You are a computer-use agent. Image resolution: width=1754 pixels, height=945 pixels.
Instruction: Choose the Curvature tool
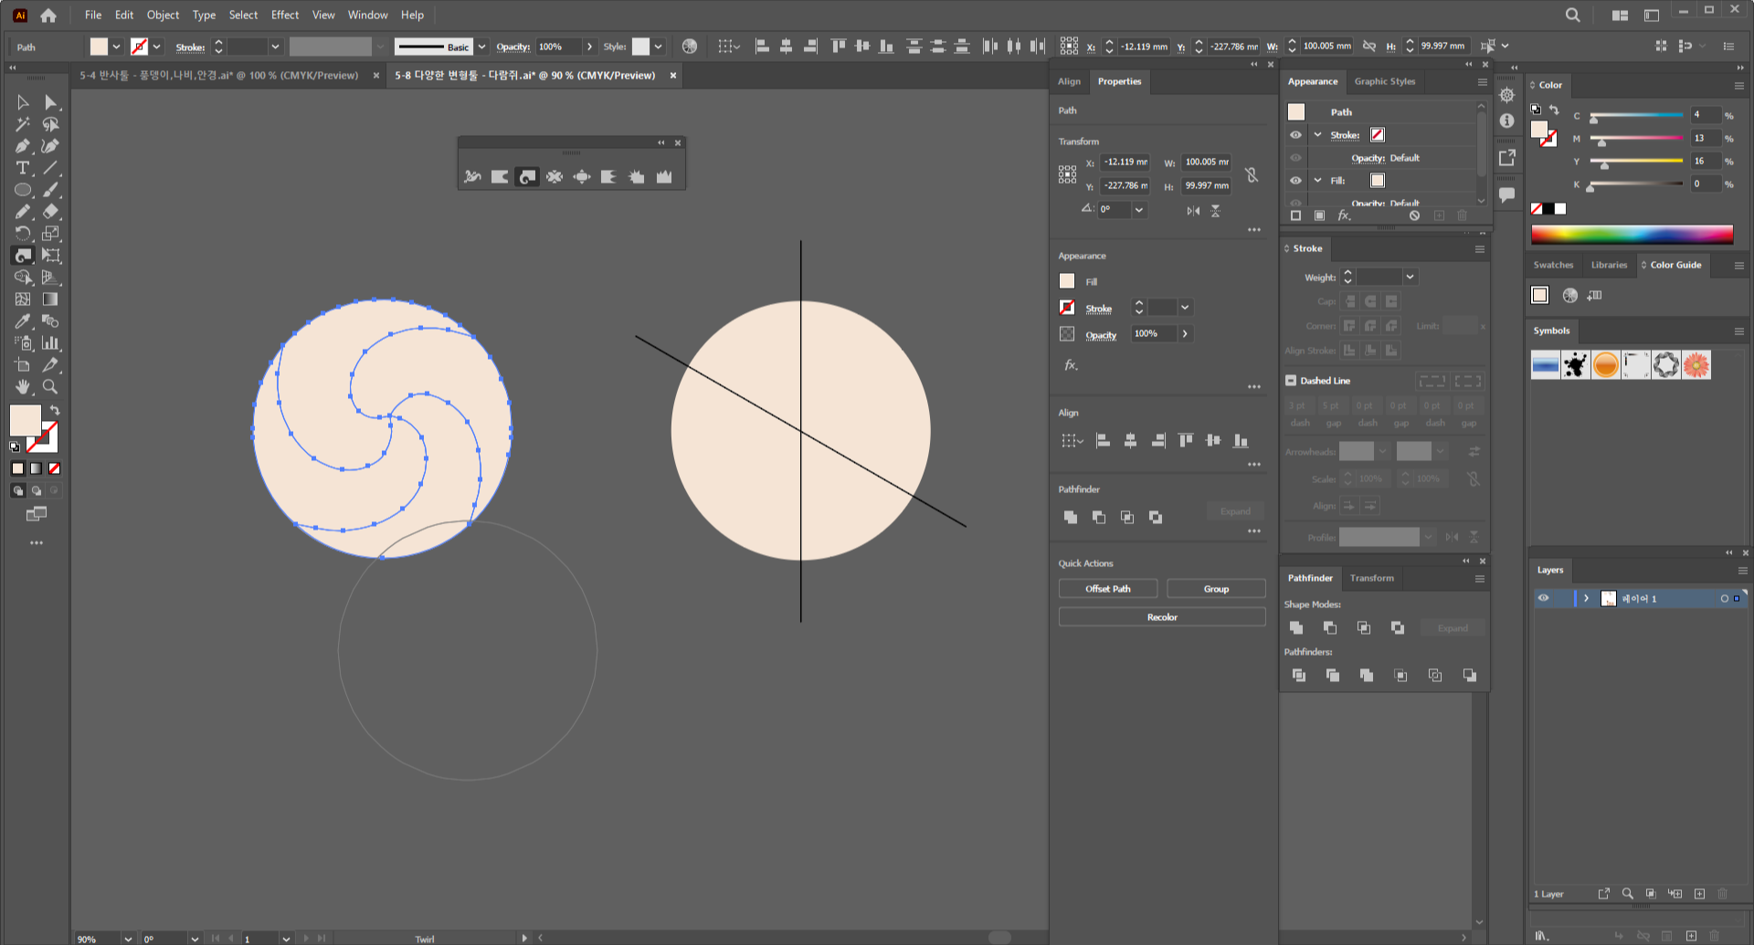pyautogui.click(x=51, y=146)
